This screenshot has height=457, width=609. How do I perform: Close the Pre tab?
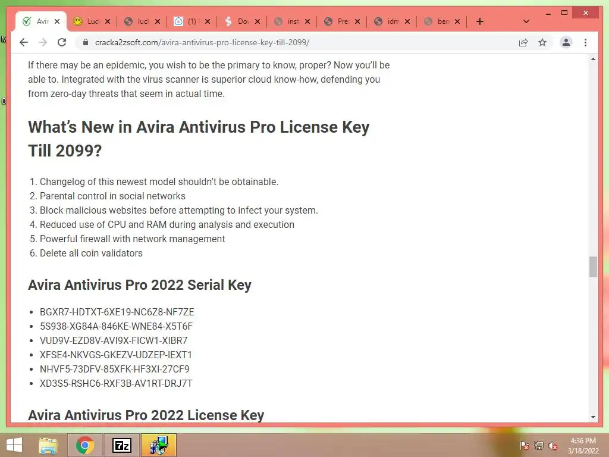pos(357,21)
